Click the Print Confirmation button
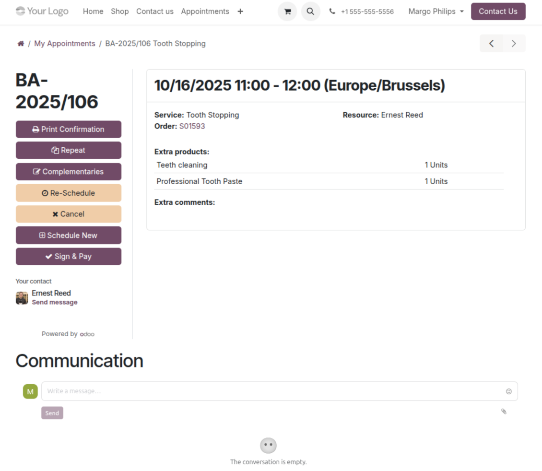 (68, 130)
